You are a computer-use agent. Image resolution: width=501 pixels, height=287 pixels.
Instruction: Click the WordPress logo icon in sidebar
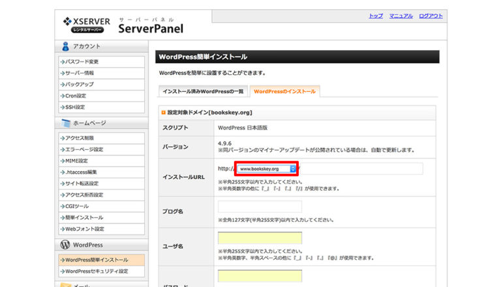(x=65, y=245)
